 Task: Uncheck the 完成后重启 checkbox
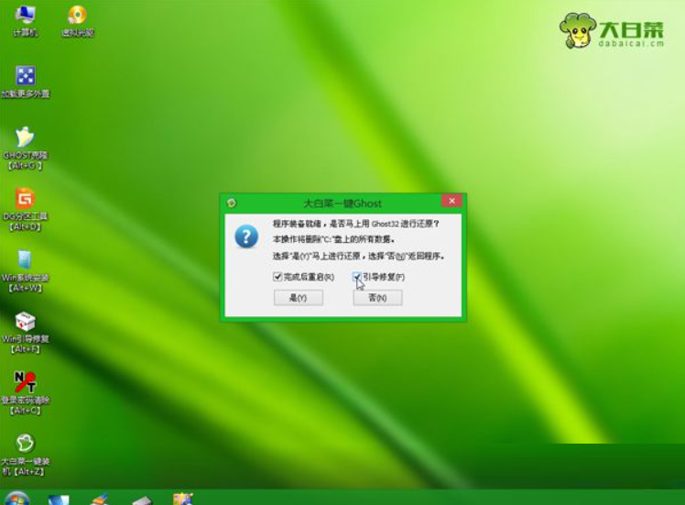(277, 277)
